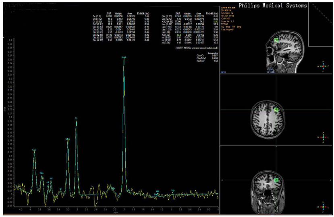Select the NAA (2) row in table

[x=190, y=35]
